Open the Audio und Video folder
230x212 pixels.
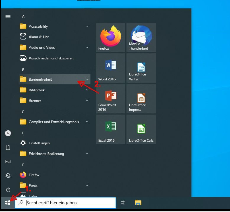point(55,47)
